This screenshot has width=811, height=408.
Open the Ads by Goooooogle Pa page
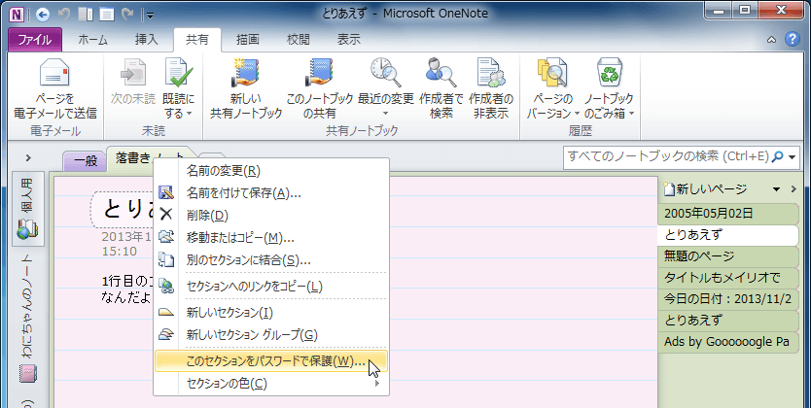[x=728, y=342]
